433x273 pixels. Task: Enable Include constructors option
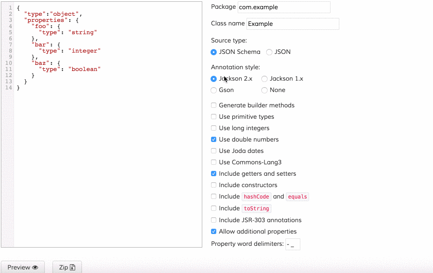click(x=214, y=185)
